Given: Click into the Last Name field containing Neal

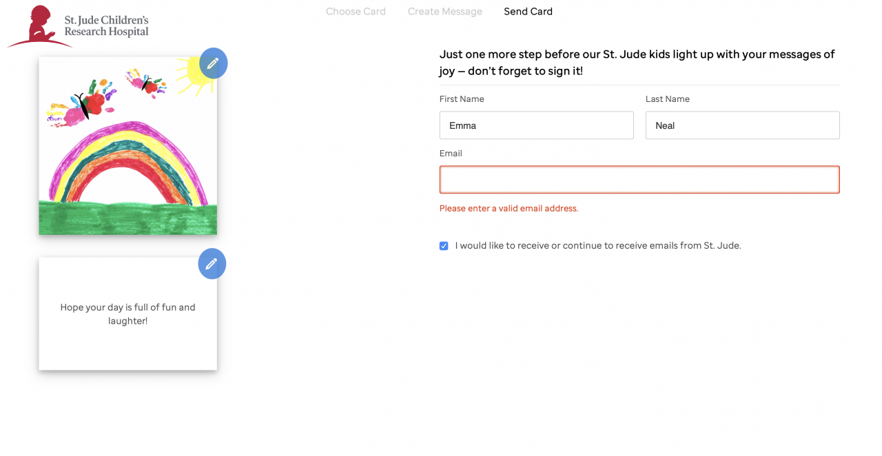Looking at the screenshot, I should click(x=742, y=125).
